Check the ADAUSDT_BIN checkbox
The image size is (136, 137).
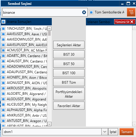(3, 61)
